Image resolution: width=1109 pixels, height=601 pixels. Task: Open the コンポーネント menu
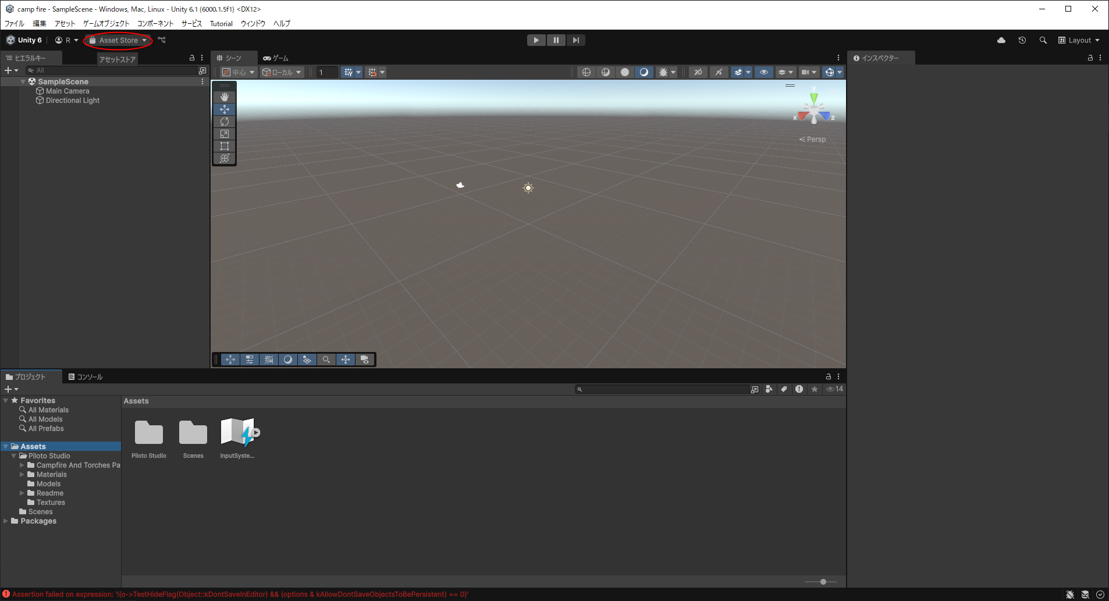point(155,24)
